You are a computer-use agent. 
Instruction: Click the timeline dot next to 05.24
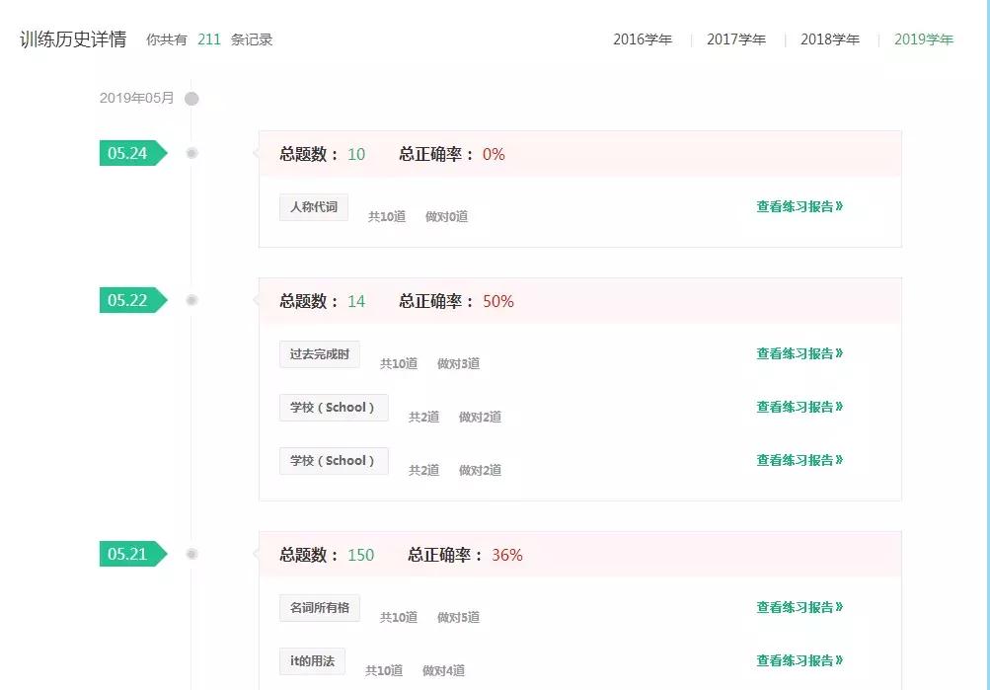click(191, 153)
